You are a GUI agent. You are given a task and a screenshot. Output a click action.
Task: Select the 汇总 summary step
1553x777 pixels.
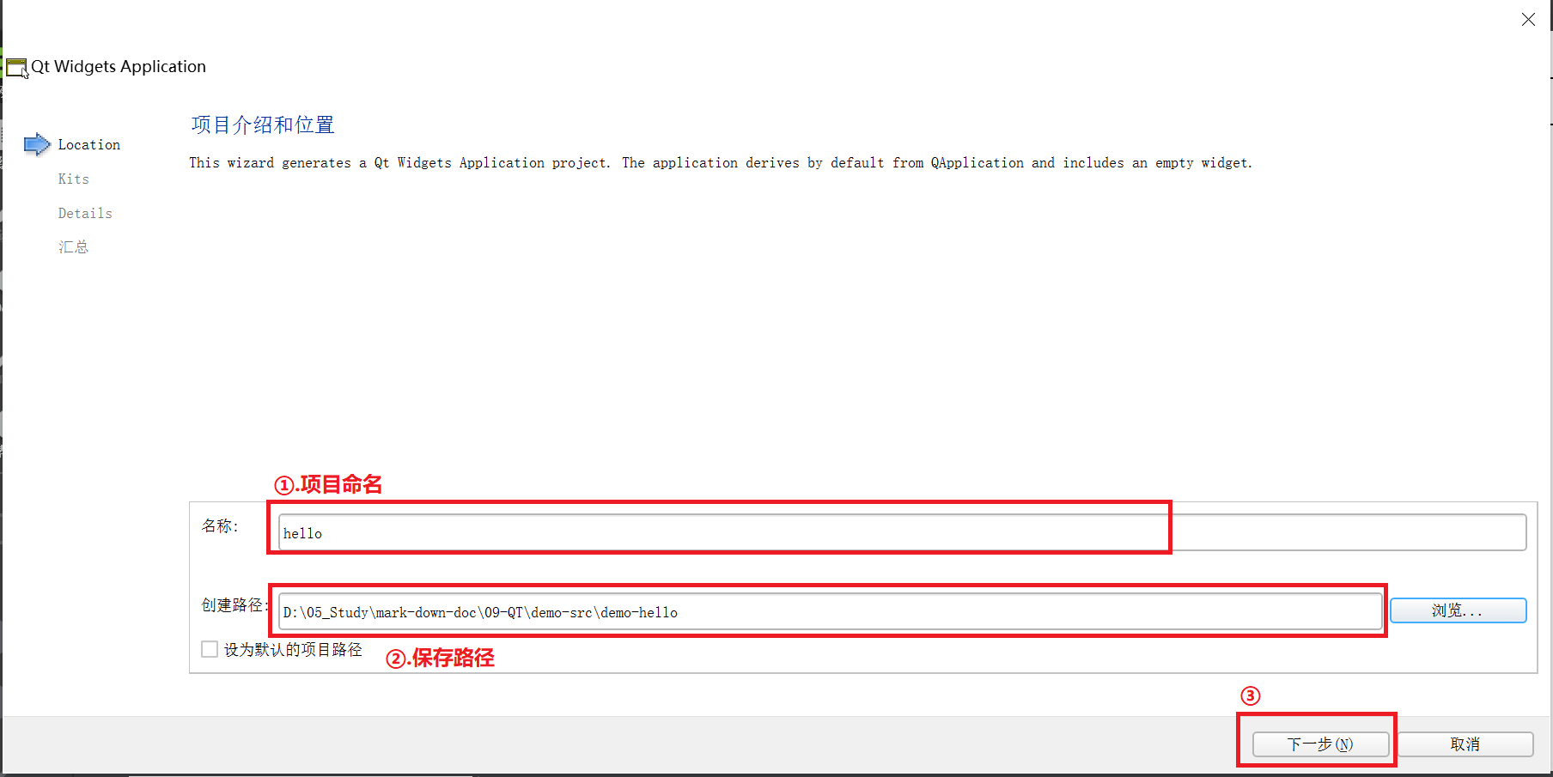point(74,247)
